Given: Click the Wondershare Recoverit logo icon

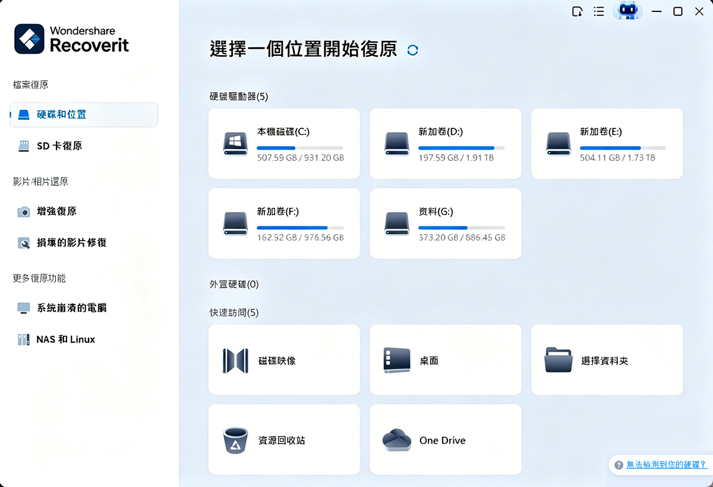Looking at the screenshot, I should point(29,39).
